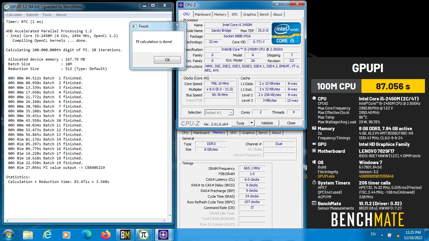Click the Tools button in CPU-Z
This screenshot has width=429, height=241.
pos(240,123)
